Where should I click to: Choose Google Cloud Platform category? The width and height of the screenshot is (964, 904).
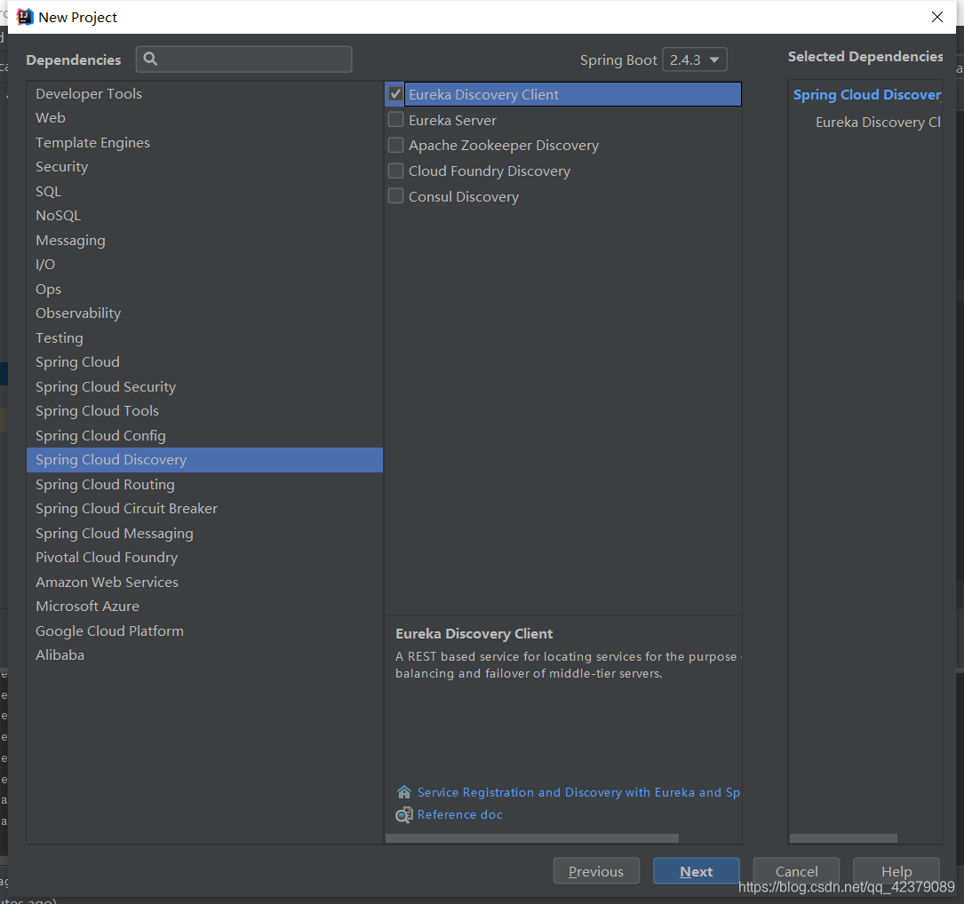tap(204, 630)
